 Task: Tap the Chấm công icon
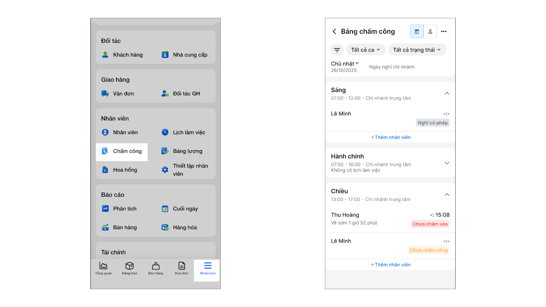coord(105,151)
